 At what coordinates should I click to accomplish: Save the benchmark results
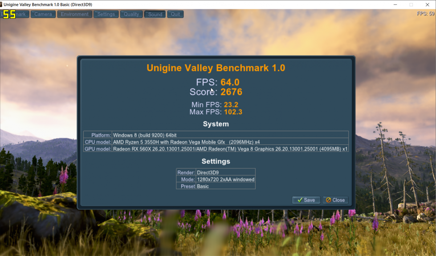pos(306,200)
